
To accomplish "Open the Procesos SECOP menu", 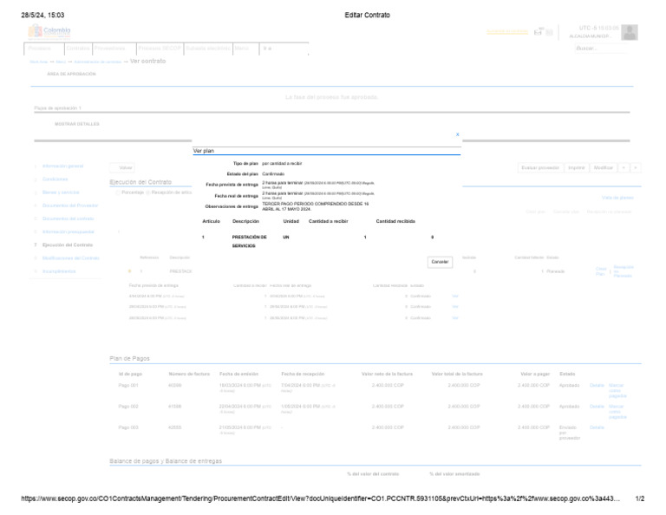I will pos(160,49).
